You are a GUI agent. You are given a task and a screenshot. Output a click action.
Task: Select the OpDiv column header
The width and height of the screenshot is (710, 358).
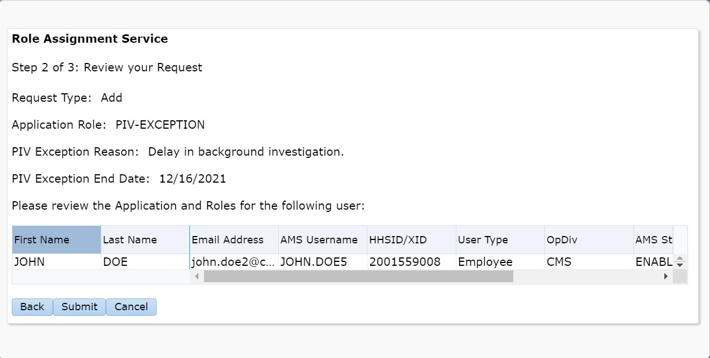click(x=588, y=240)
